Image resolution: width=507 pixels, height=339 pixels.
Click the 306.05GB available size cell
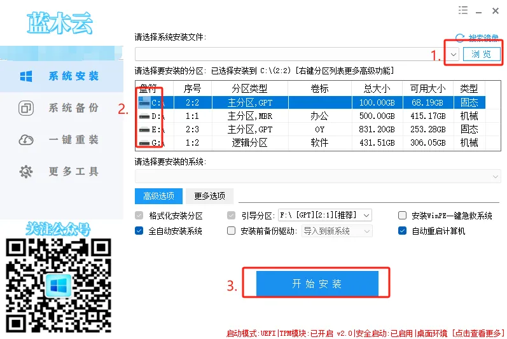427,143
